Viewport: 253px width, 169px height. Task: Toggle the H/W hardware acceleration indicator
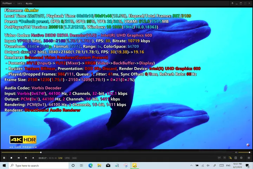click(60, 158)
